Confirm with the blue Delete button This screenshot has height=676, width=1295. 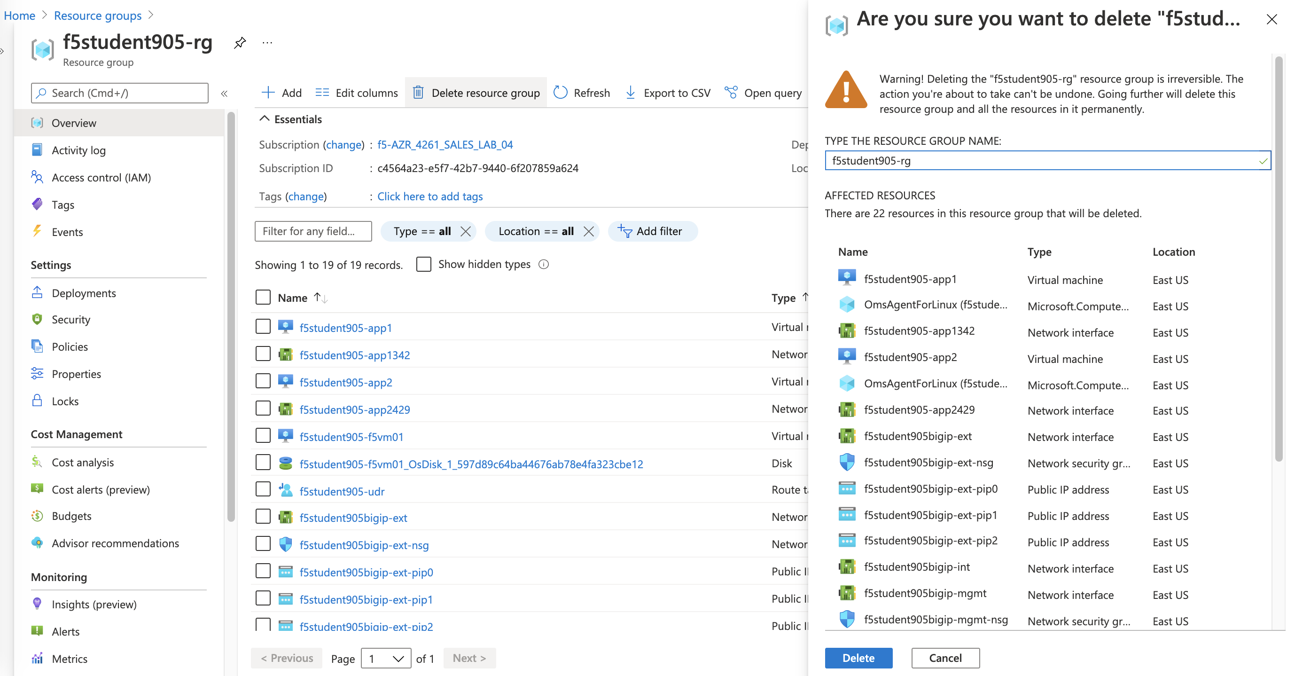(858, 659)
